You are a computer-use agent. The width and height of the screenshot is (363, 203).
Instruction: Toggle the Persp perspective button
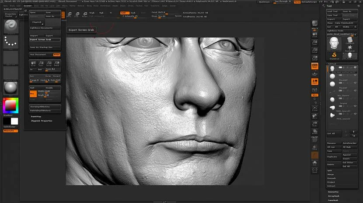[314, 66]
